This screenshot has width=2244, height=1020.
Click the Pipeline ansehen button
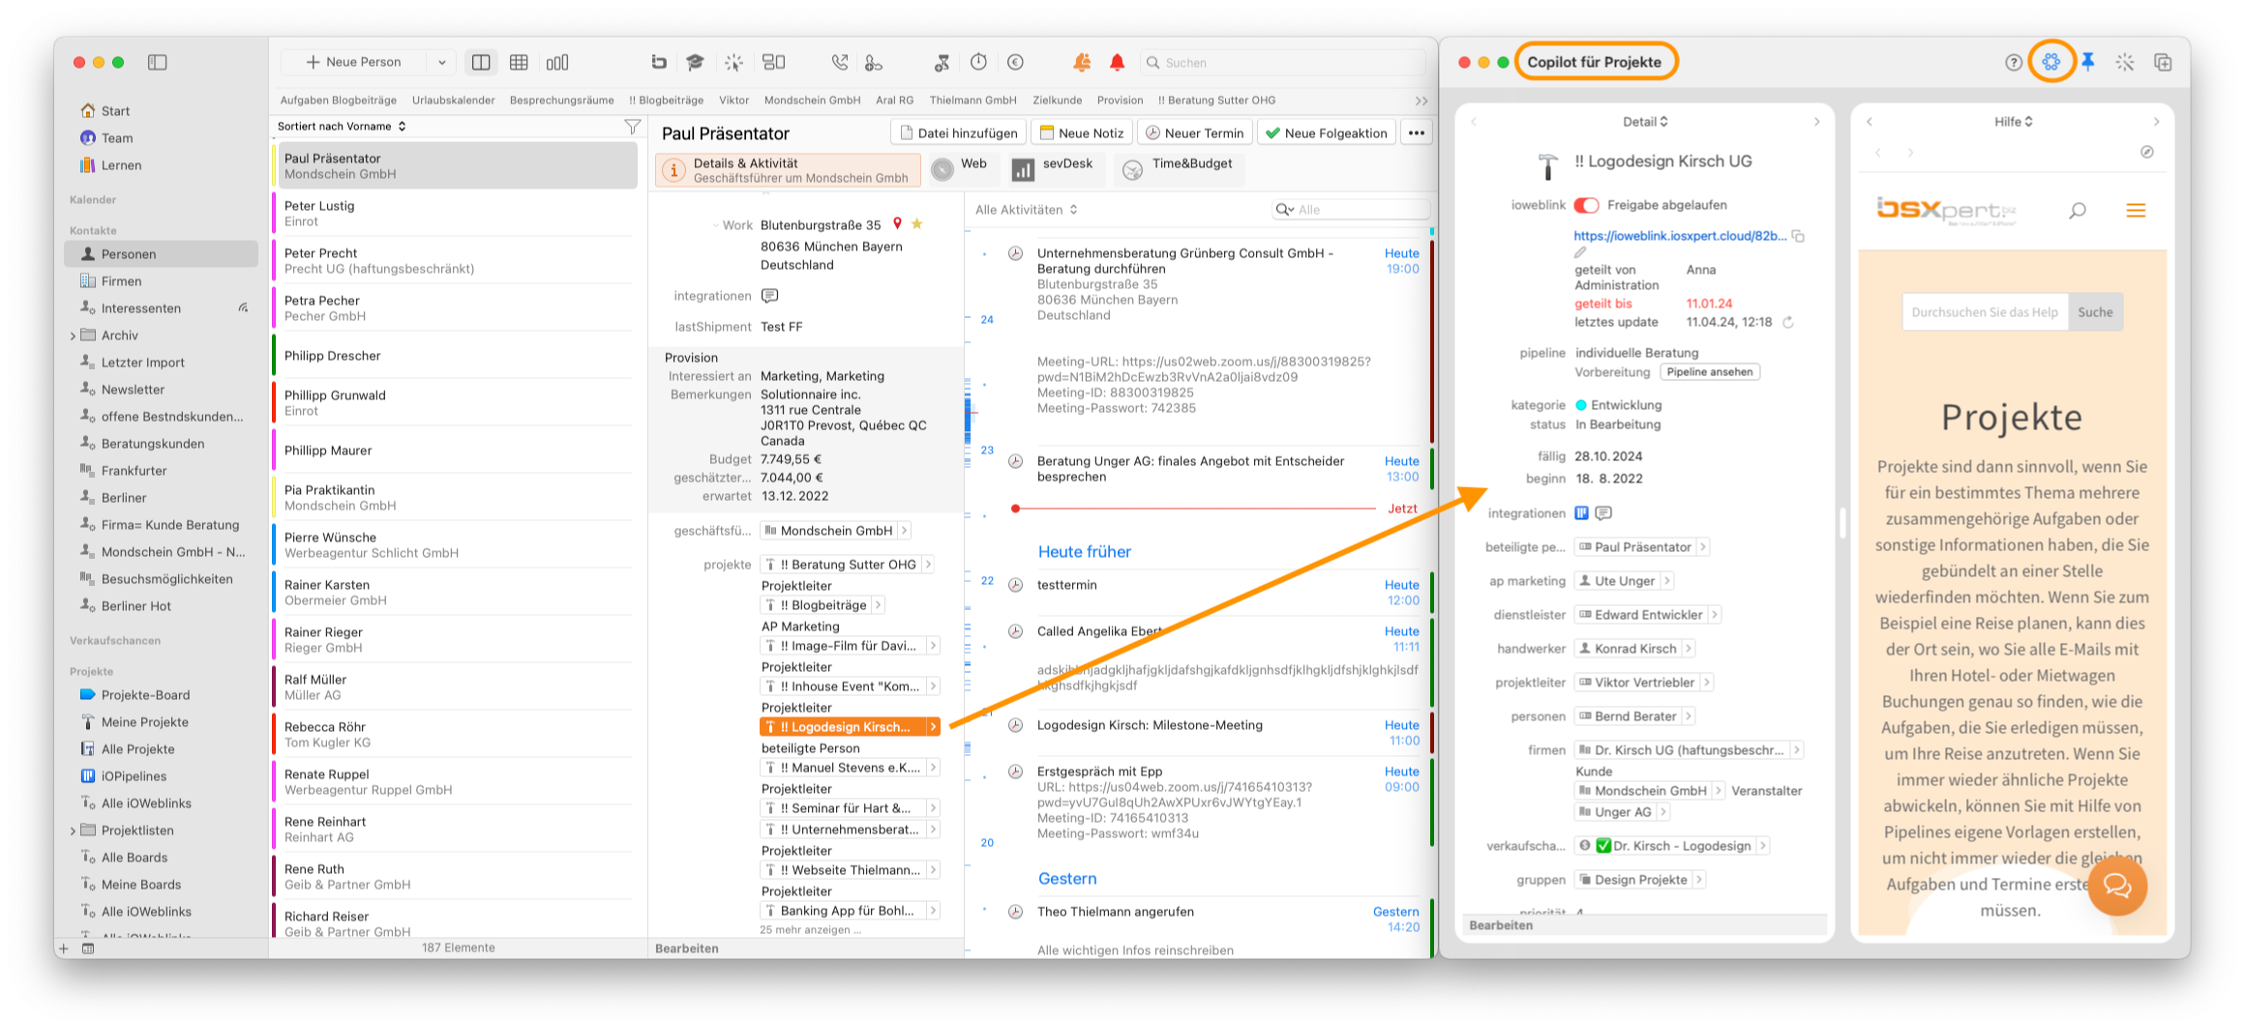click(1709, 372)
